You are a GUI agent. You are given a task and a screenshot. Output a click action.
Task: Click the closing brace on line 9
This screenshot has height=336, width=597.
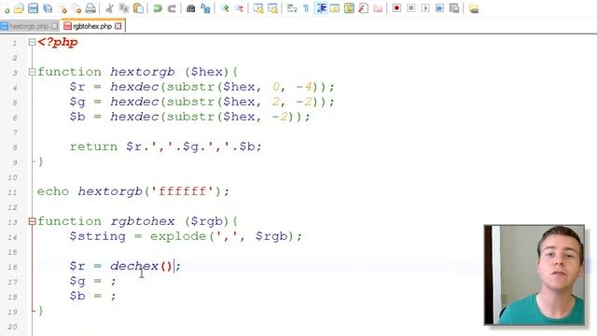click(x=40, y=161)
